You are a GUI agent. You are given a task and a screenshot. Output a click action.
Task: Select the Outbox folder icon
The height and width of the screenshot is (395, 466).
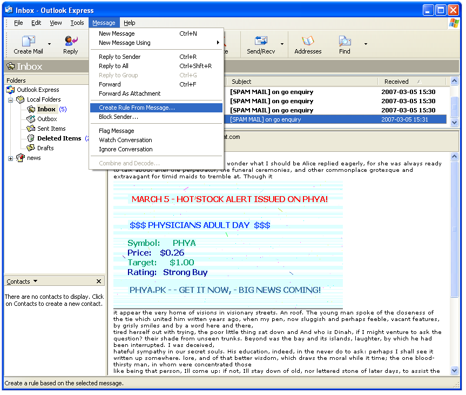pyautogui.click(x=31, y=119)
